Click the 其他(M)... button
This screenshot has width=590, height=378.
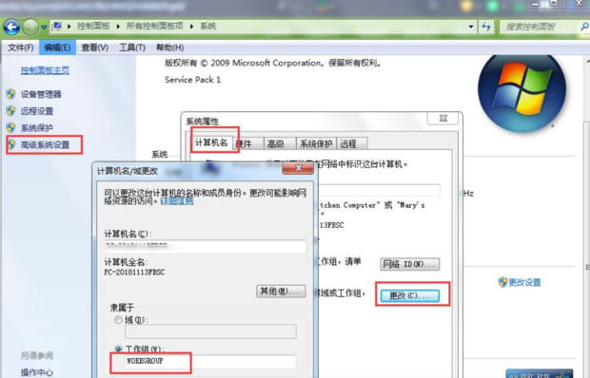pyautogui.click(x=281, y=292)
